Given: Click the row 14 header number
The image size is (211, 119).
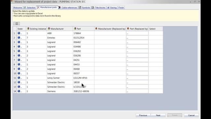Looking at the screenshot, I should pyautogui.click(x=15, y=91).
